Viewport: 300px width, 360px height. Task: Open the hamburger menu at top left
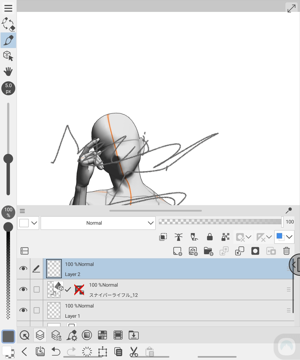tap(8, 8)
